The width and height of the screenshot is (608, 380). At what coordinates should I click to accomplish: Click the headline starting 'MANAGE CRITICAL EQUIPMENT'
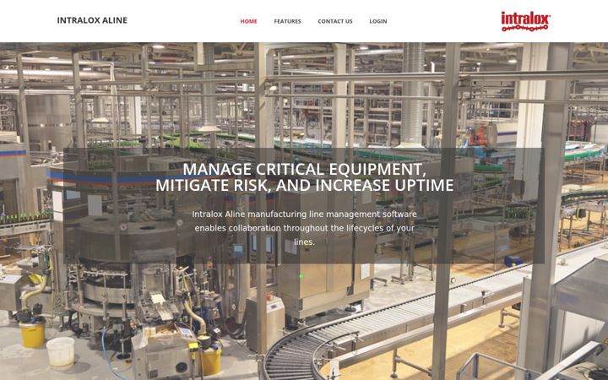pos(304,177)
